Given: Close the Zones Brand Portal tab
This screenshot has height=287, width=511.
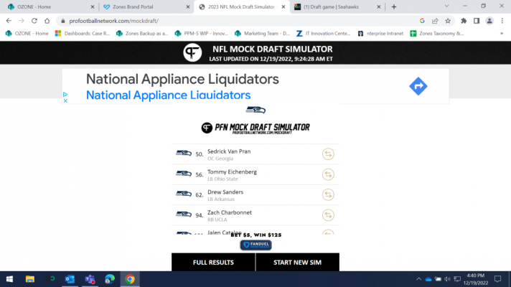Looking at the screenshot, I should (188, 7).
